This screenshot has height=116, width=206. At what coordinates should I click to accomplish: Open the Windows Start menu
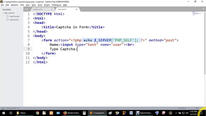coord(4,113)
